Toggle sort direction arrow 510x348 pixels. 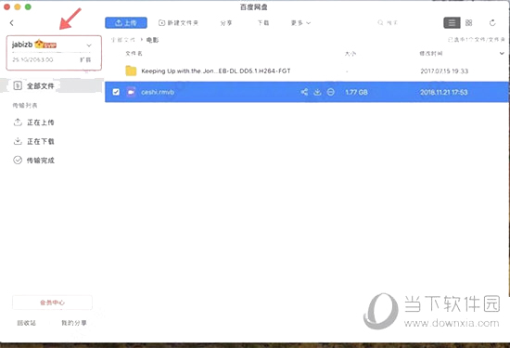pos(502,54)
